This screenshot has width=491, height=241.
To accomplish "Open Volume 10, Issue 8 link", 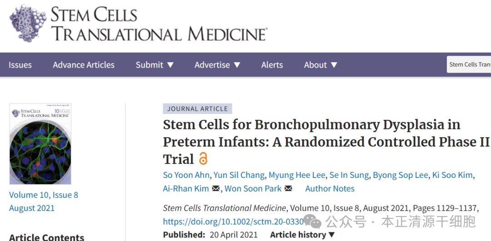I will click(x=44, y=195).
